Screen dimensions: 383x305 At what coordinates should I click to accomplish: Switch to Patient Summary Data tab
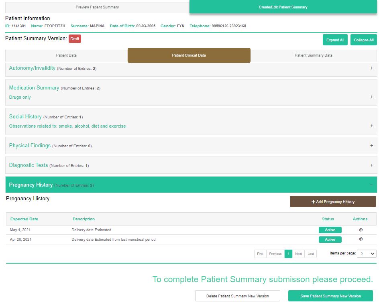[x=313, y=55]
